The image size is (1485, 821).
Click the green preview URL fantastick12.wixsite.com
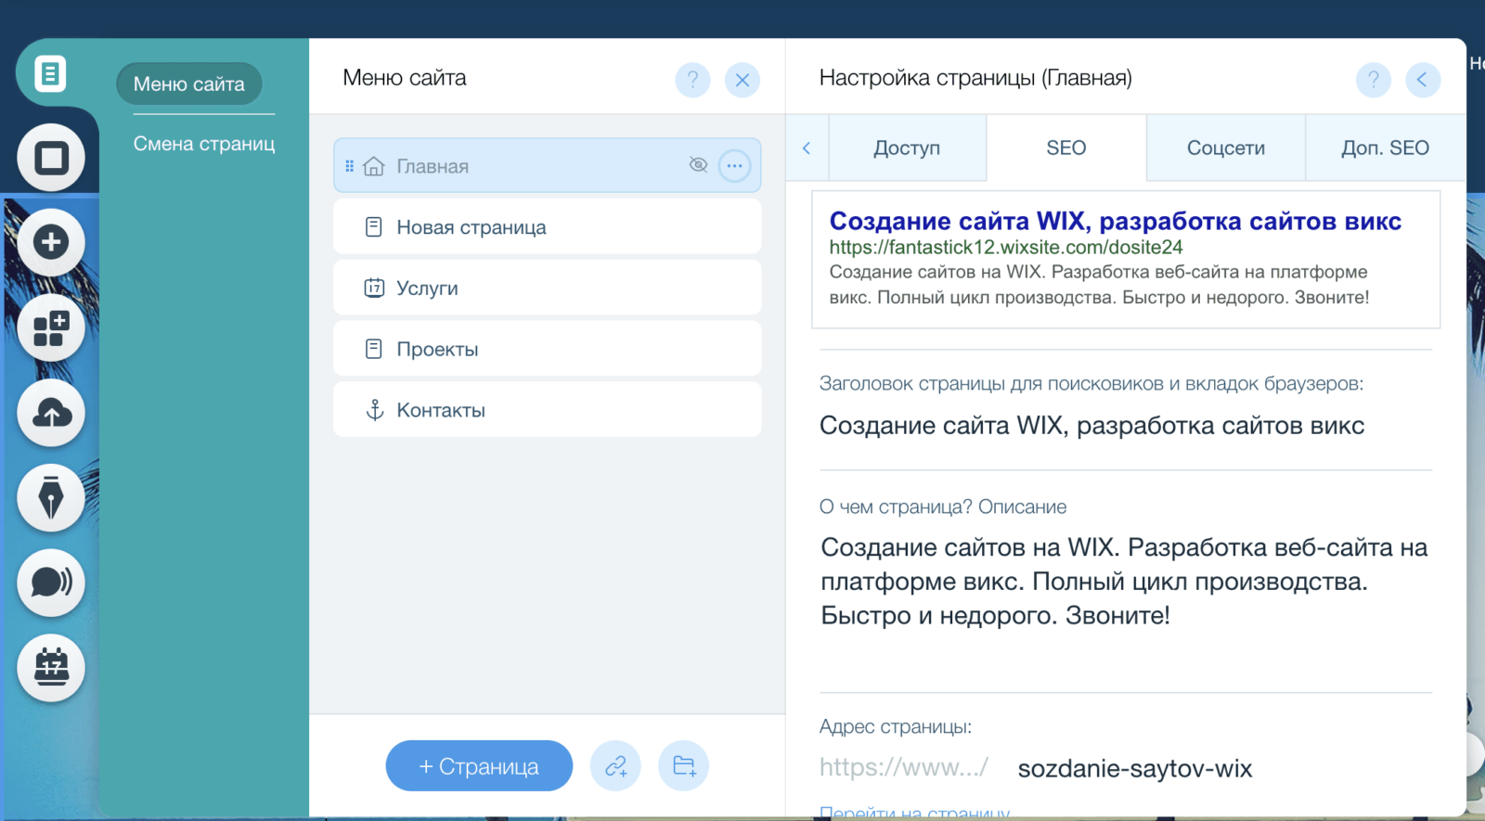(1006, 248)
